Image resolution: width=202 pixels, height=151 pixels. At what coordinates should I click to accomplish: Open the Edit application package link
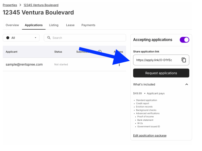(x=150, y=135)
